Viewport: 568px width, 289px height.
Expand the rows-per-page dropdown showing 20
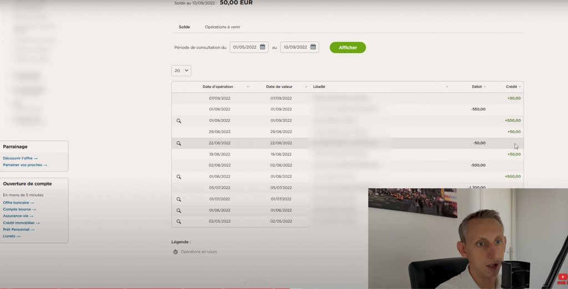(x=181, y=70)
